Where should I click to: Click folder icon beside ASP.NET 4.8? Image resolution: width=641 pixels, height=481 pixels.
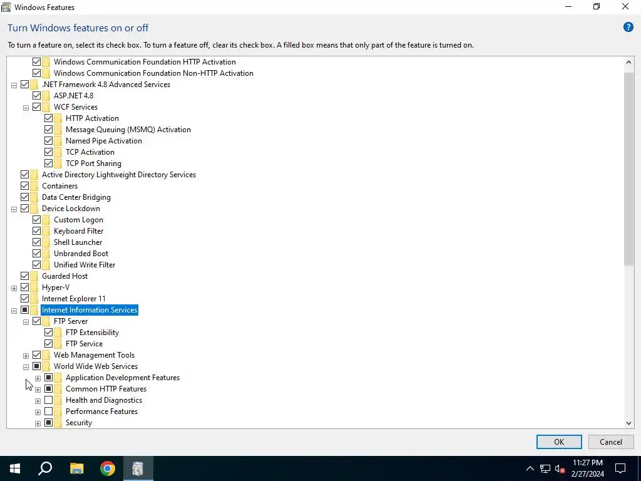coord(46,96)
